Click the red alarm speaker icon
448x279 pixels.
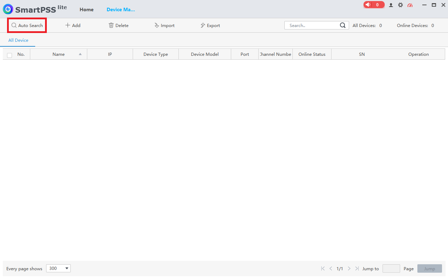pyautogui.click(x=368, y=5)
